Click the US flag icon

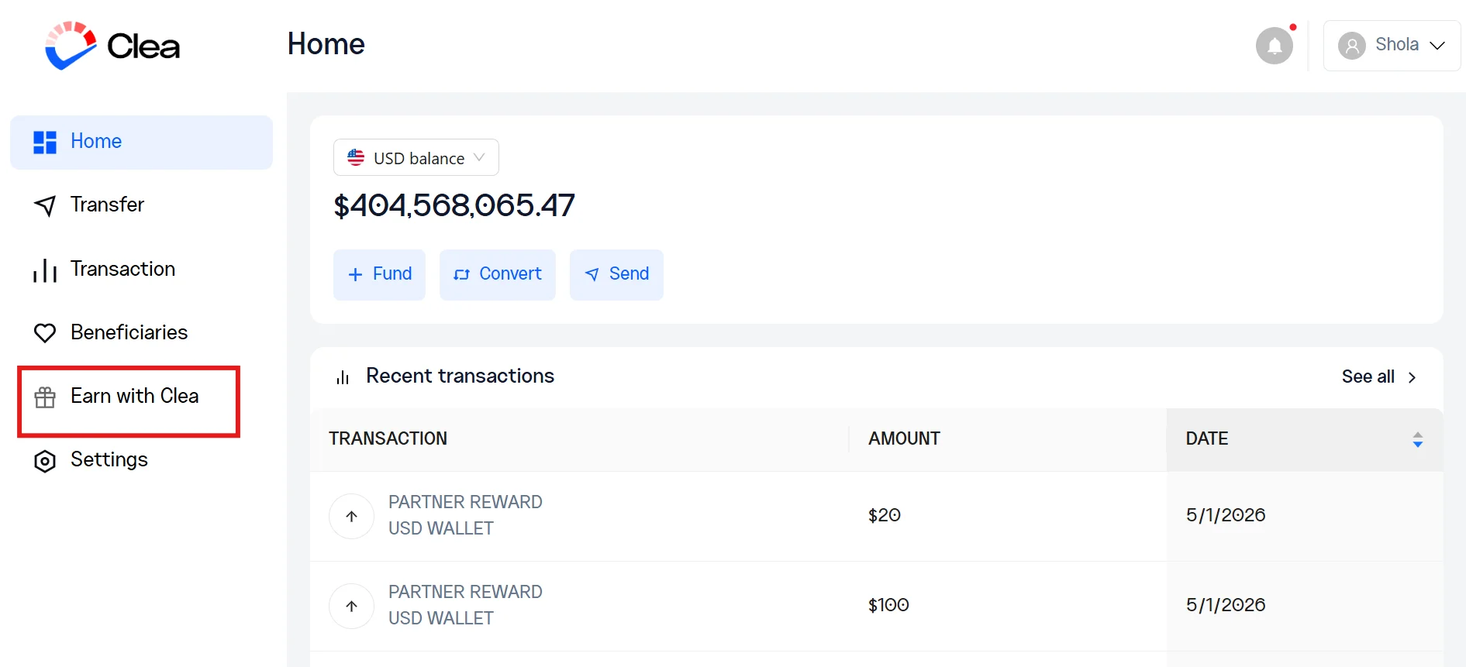click(356, 157)
